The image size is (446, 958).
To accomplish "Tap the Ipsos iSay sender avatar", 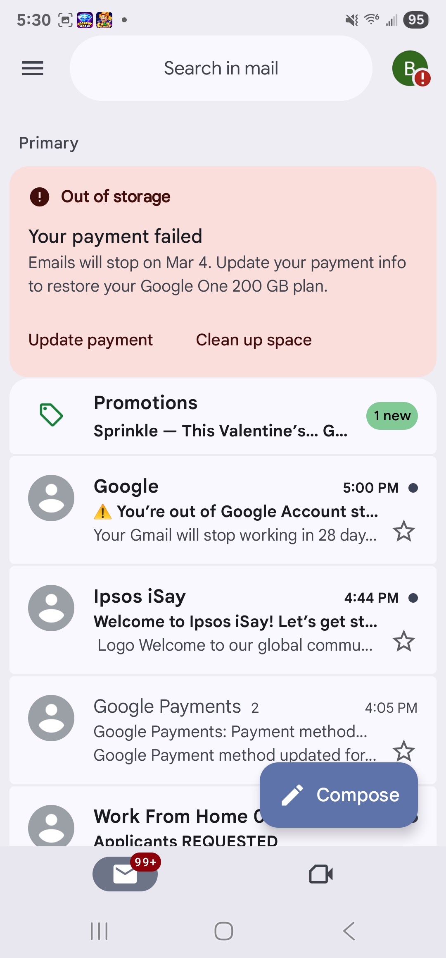I will tap(51, 608).
